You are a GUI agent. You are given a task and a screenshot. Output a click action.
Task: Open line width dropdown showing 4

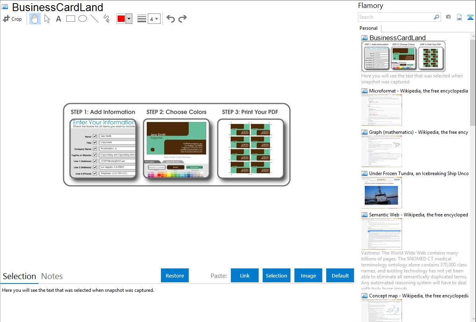154,19
